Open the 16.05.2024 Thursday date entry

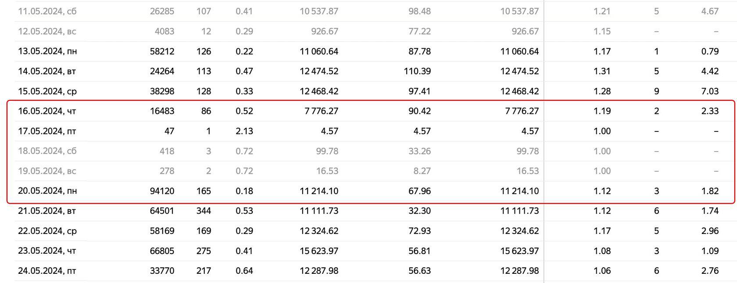47,111
